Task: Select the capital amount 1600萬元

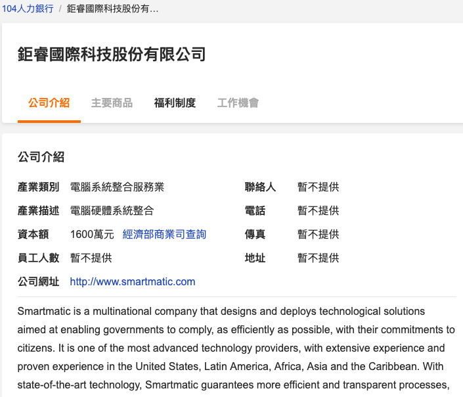Action: pyautogui.click(x=92, y=235)
